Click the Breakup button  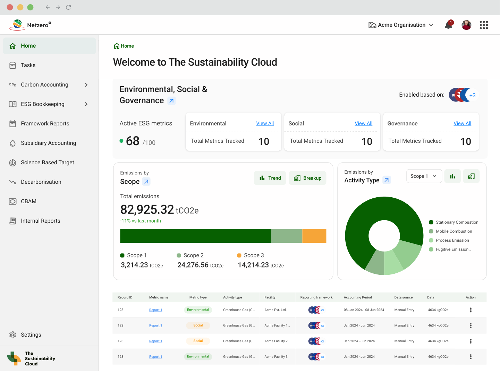[307, 178]
